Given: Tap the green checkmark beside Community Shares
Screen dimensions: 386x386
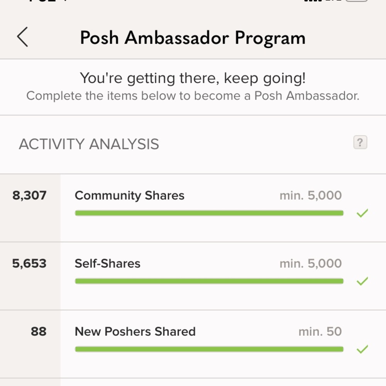Looking at the screenshot, I should click(x=361, y=212).
